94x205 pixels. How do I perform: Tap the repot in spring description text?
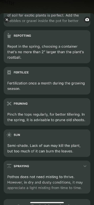[x=46, y=52]
